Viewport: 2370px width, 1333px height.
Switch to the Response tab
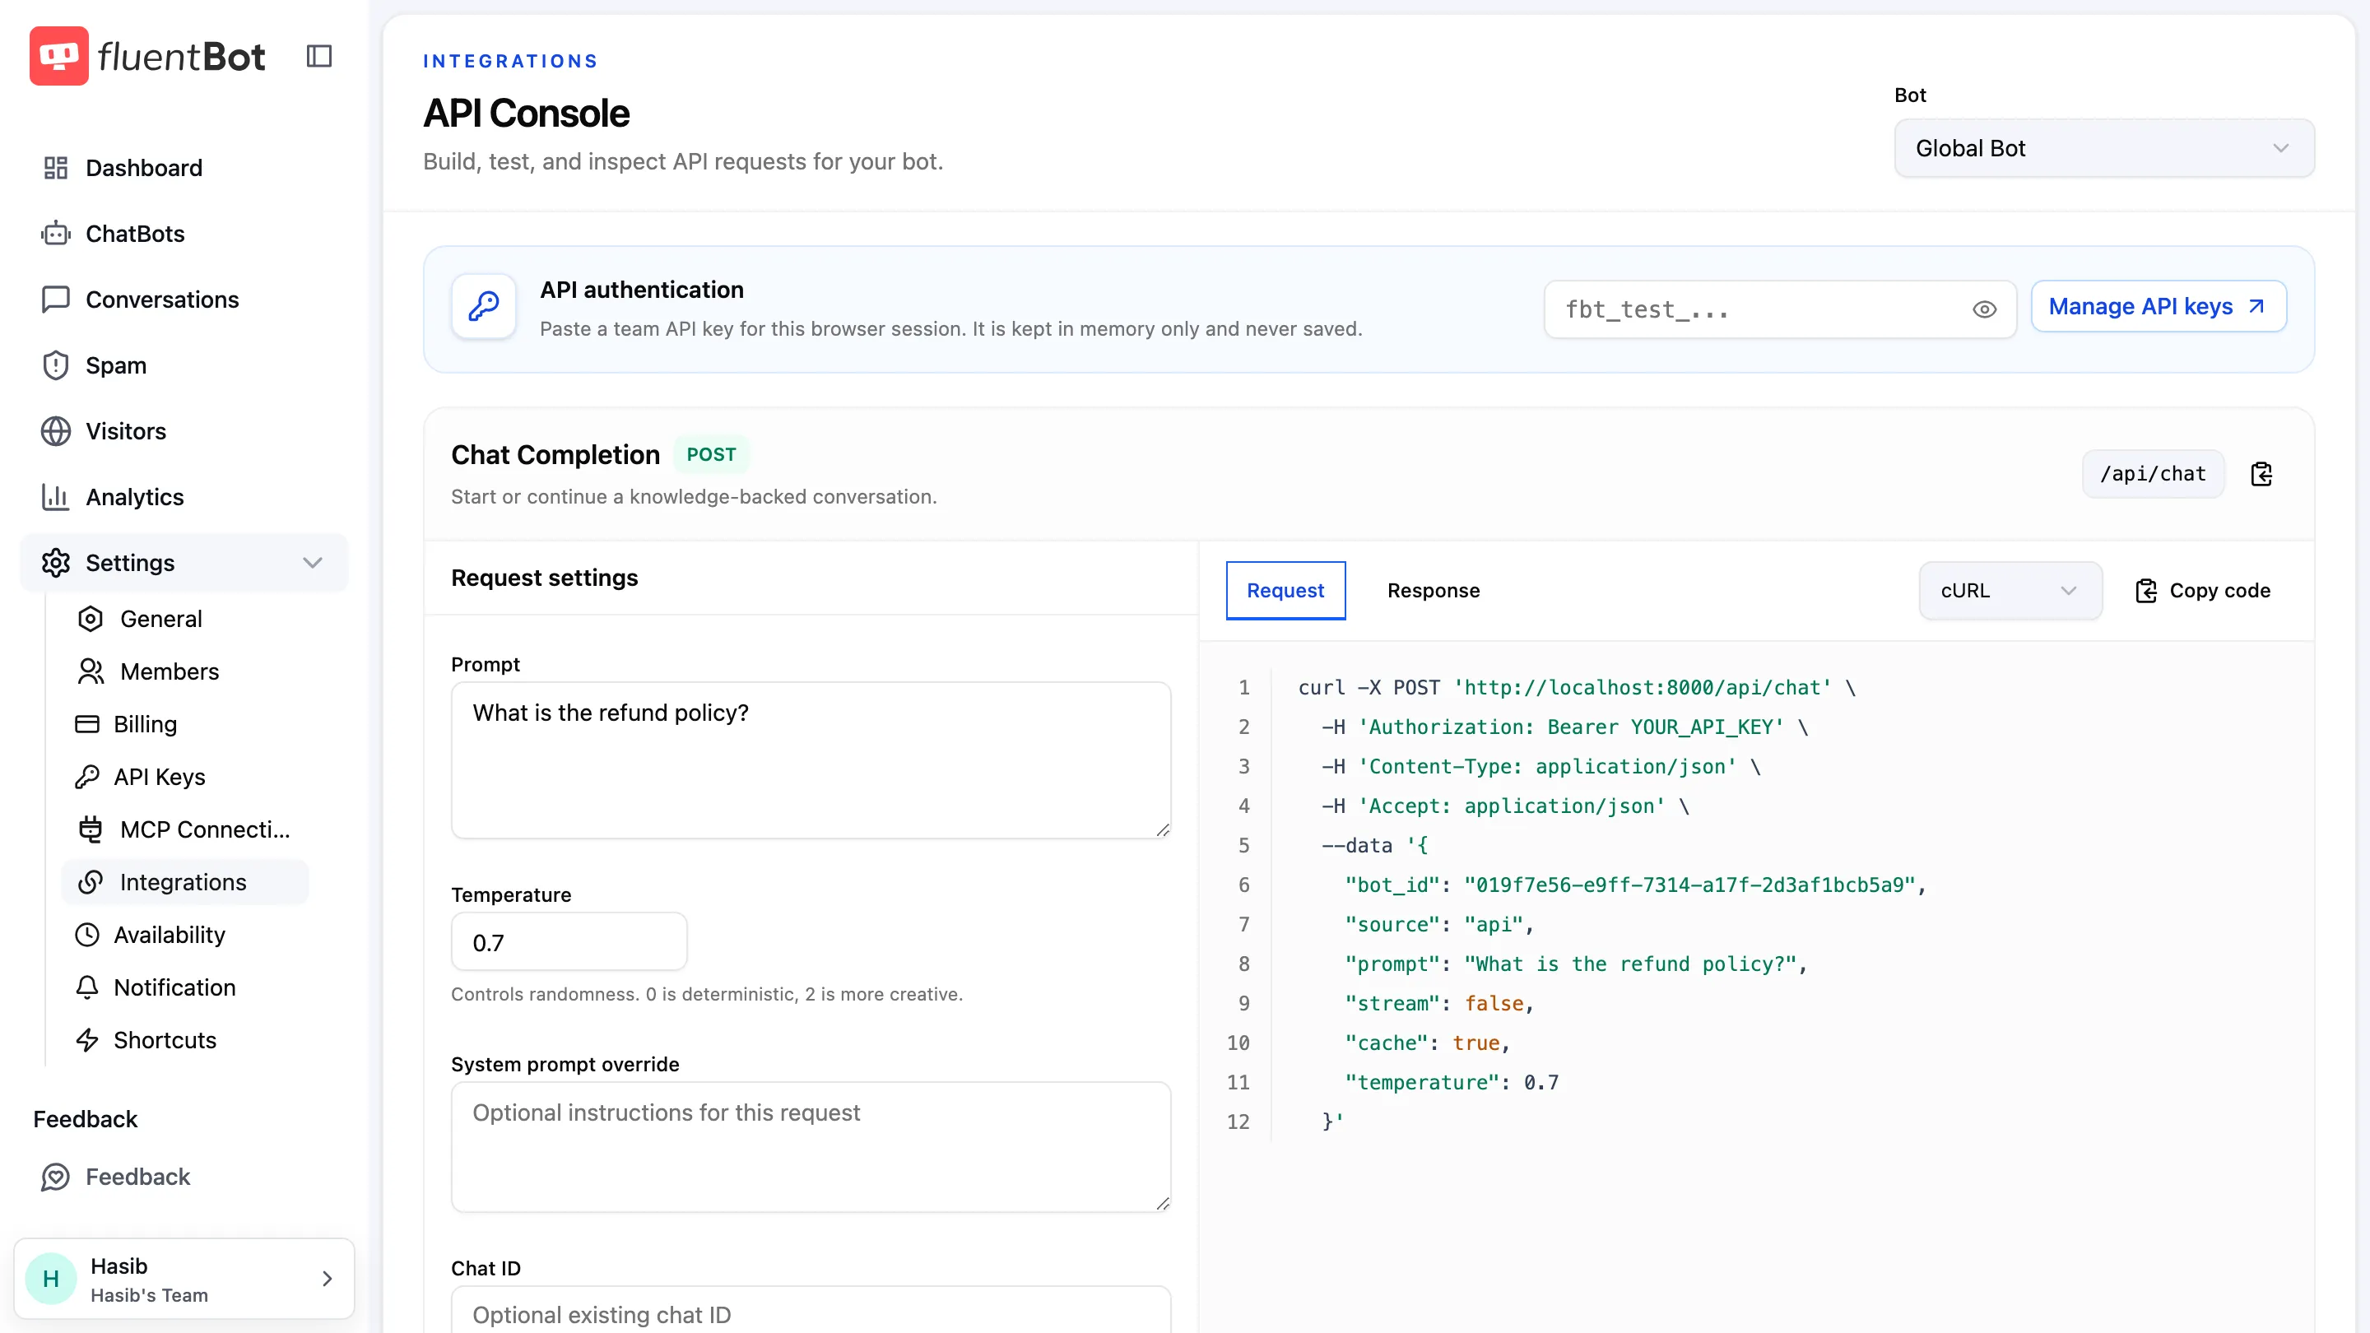[1434, 591]
